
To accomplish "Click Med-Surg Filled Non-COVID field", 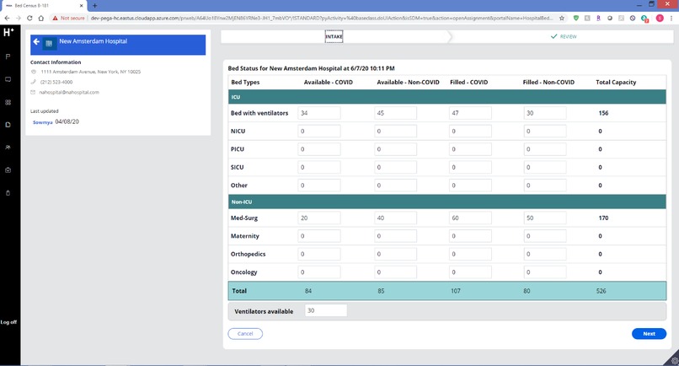I will tap(545, 218).
